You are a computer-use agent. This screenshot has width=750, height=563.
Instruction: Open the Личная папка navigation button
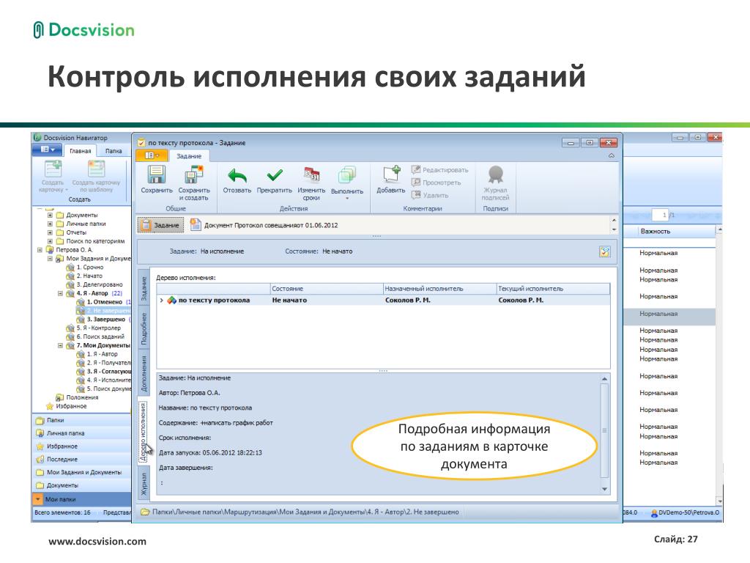pos(81,433)
